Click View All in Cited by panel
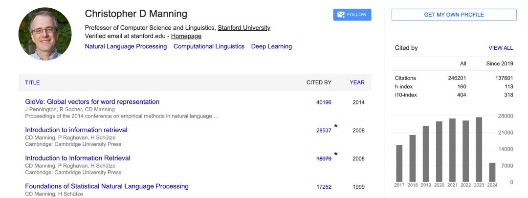Image resolution: width=528 pixels, height=198 pixels. point(501,48)
